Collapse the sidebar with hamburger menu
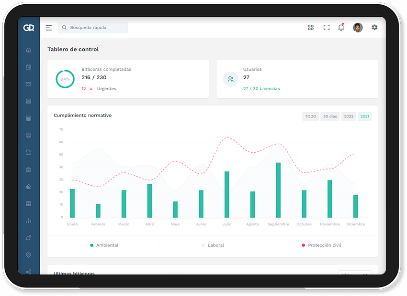 tap(49, 28)
